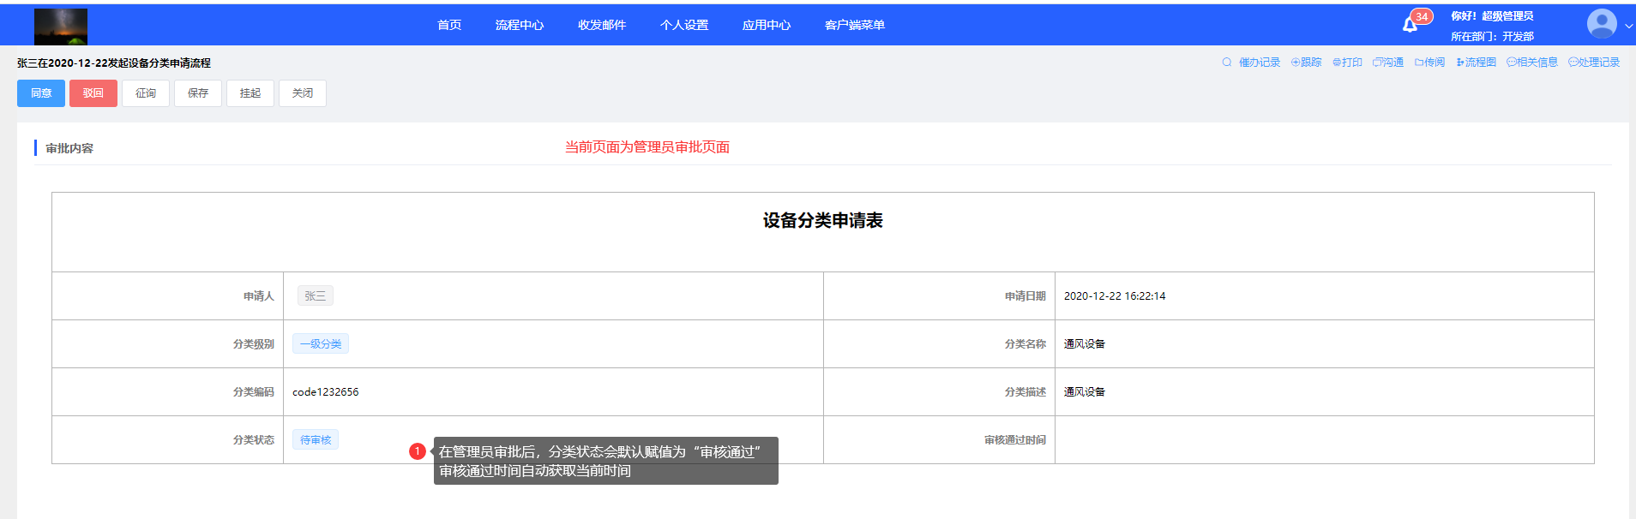Expand the user account dropdown arrow
This screenshot has width=1636, height=519.
click(x=1628, y=26)
